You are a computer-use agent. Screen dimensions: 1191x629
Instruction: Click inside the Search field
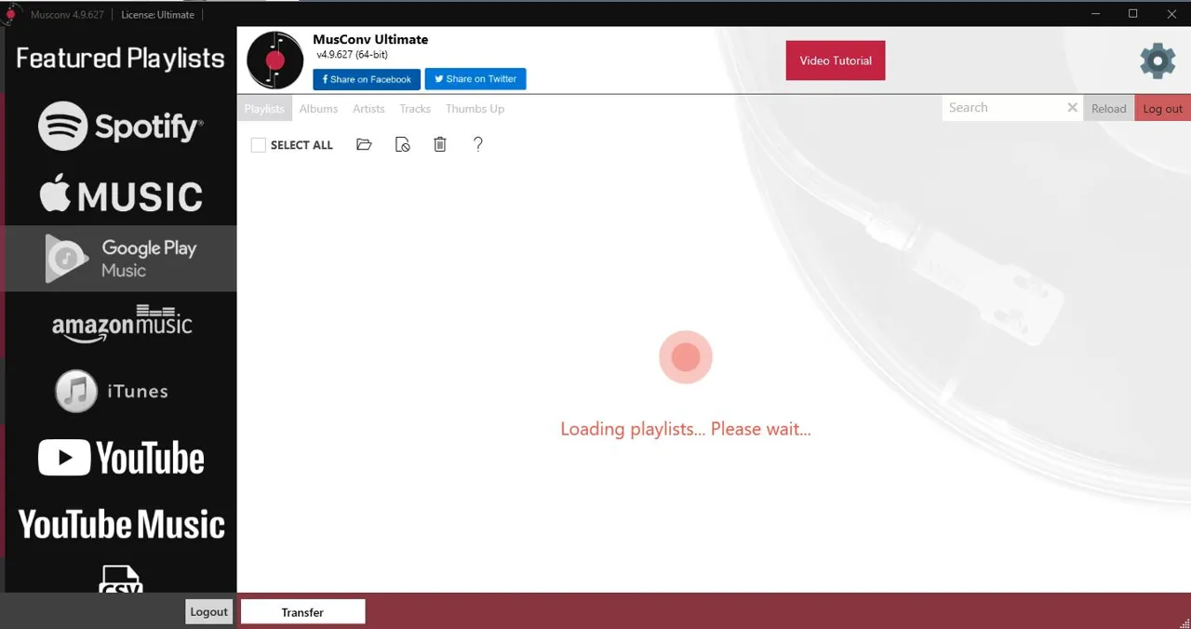pyautogui.click(x=1003, y=108)
